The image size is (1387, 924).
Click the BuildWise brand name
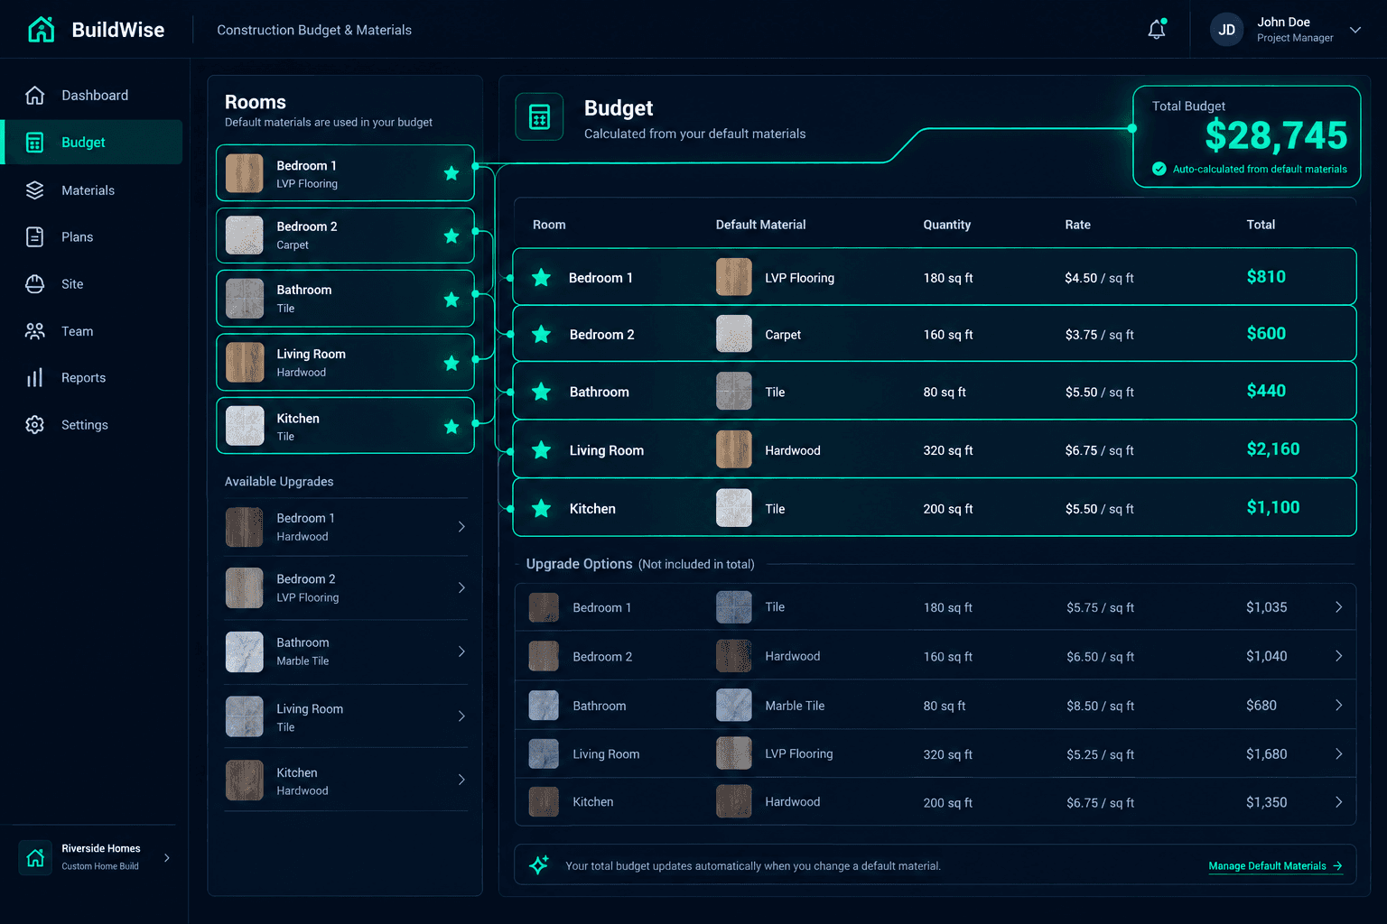pos(118,30)
